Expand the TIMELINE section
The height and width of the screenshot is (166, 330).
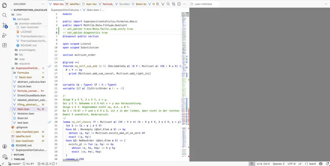click(19, 159)
